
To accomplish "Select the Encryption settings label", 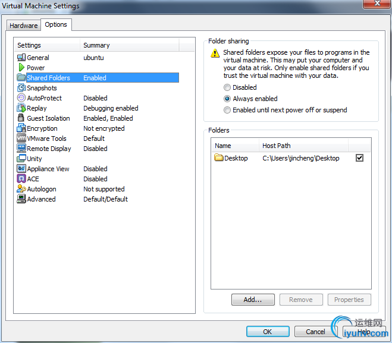I will coord(42,128).
